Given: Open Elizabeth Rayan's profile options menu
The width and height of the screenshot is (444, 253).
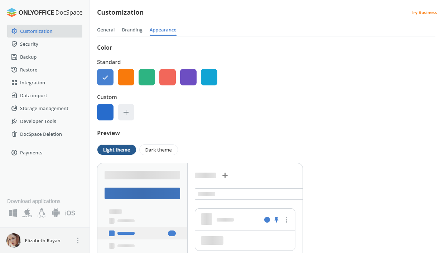Looking at the screenshot, I should pos(78,240).
